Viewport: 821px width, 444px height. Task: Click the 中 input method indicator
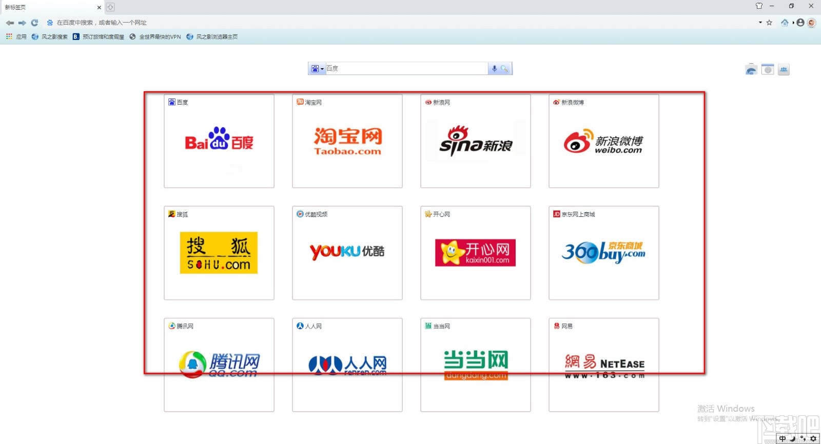[783, 439]
